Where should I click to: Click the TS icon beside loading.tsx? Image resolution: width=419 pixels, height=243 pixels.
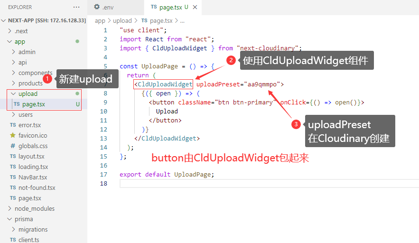tap(13, 167)
